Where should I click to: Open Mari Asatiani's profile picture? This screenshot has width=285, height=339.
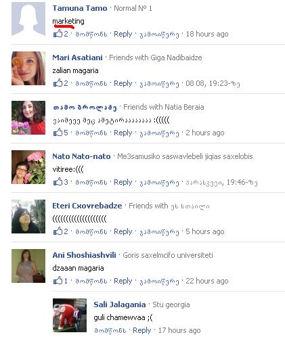point(28,68)
